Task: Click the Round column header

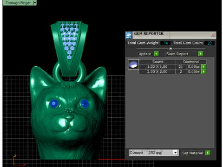Action: pyautogui.click(x=157, y=62)
